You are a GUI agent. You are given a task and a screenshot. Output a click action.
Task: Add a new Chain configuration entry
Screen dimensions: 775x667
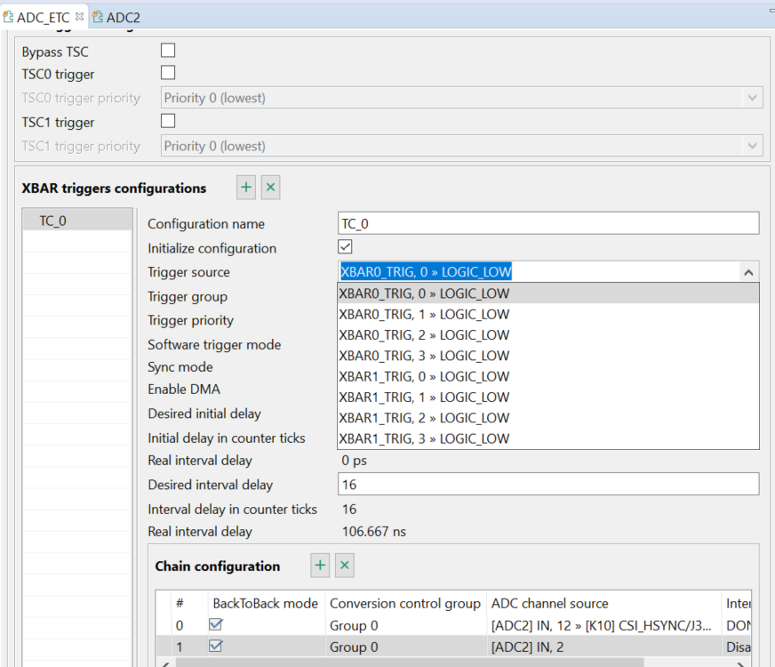(x=319, y=565)
